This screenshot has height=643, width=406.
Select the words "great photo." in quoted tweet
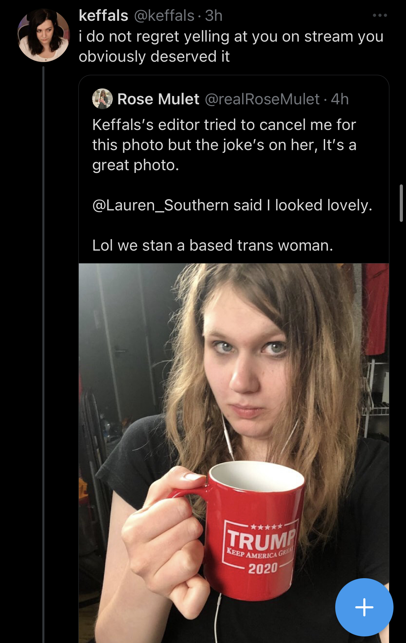(x=136, y=165)
